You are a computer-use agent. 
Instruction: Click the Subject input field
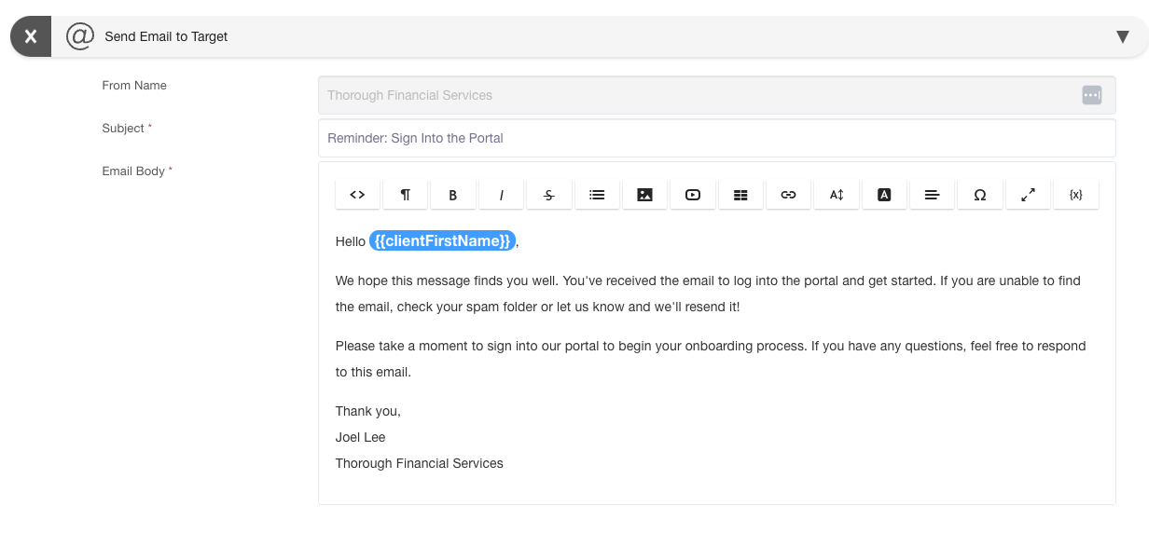pos(716,138)
